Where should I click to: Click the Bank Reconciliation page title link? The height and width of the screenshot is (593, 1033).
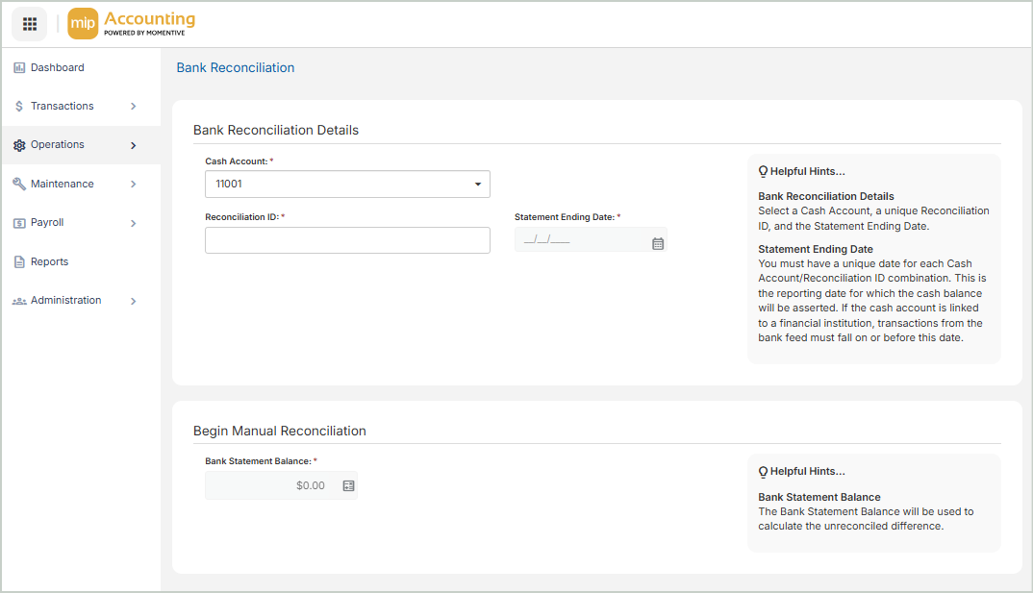click(236, 68)
